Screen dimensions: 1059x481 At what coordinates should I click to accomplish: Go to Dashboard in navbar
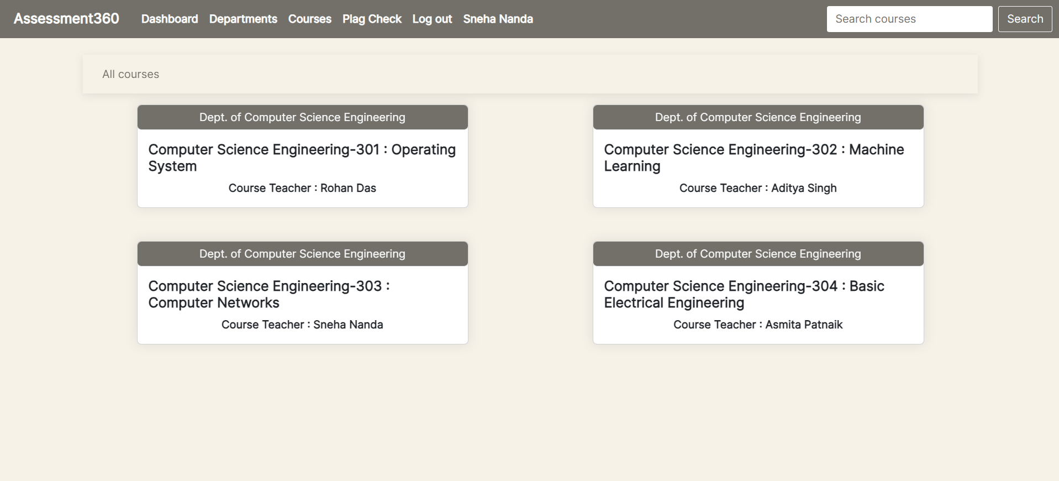(x=170, y=19)
